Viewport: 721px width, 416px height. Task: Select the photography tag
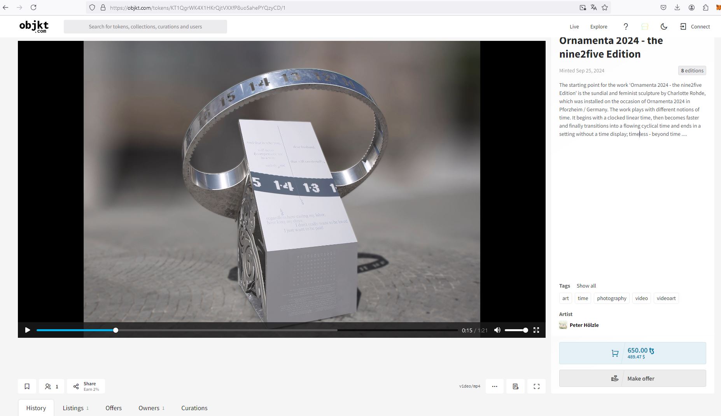point(611,298)
